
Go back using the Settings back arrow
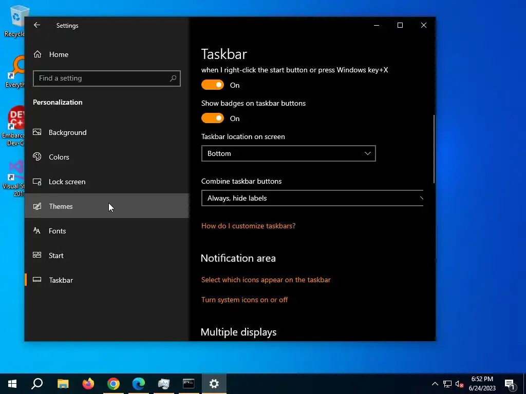tap(37, 25)
